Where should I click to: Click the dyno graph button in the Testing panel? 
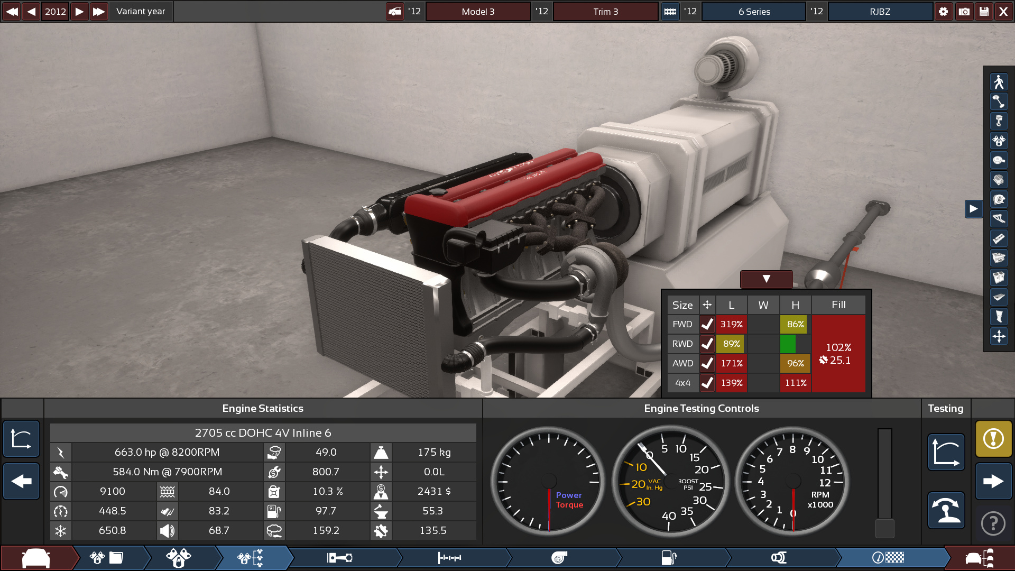[x=946, y=452]
